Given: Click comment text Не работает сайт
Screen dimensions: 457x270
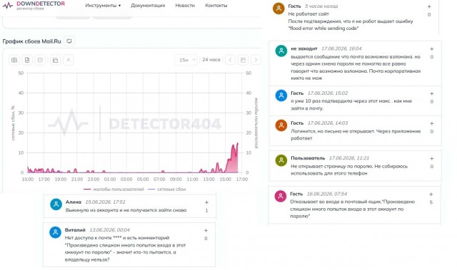Looking at the screenshot, I should pyautogui.click(x=308, y=14).
